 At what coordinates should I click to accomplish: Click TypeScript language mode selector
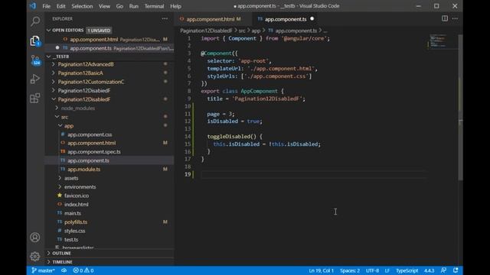[407, 270]
